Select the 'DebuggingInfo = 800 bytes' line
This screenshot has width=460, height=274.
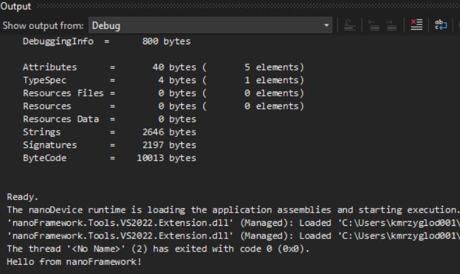[107, 42]
